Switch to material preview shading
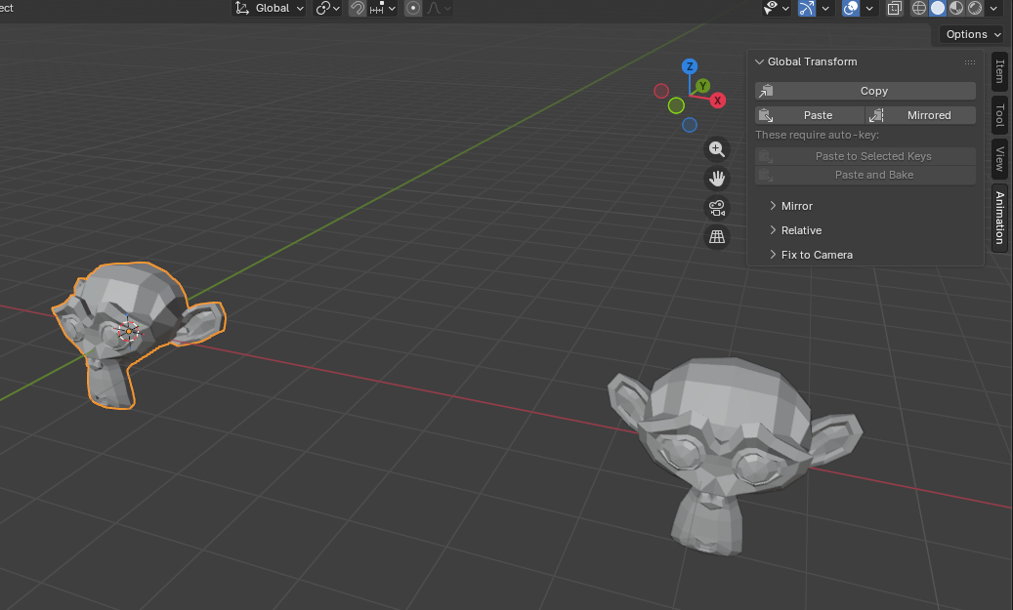Viewport: 1013px width, 610px height. [956, 9]
